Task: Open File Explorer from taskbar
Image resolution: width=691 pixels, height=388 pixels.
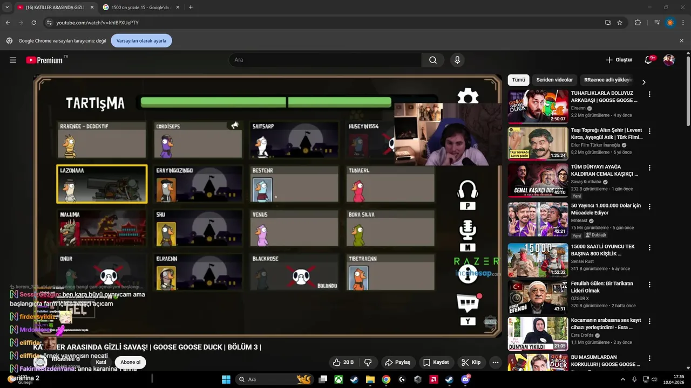Action: (x=370, y=379)
